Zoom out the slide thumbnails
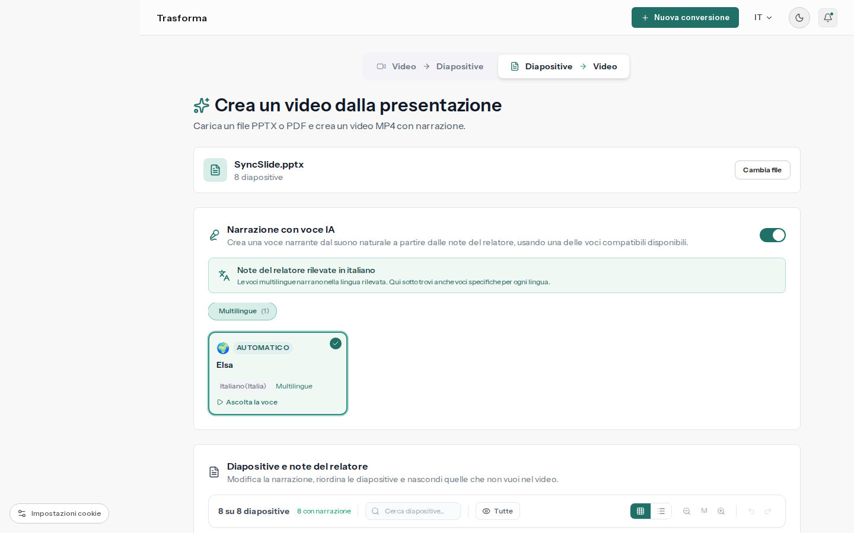The height and width of the screenshot is (533, 854). (687, 511)
